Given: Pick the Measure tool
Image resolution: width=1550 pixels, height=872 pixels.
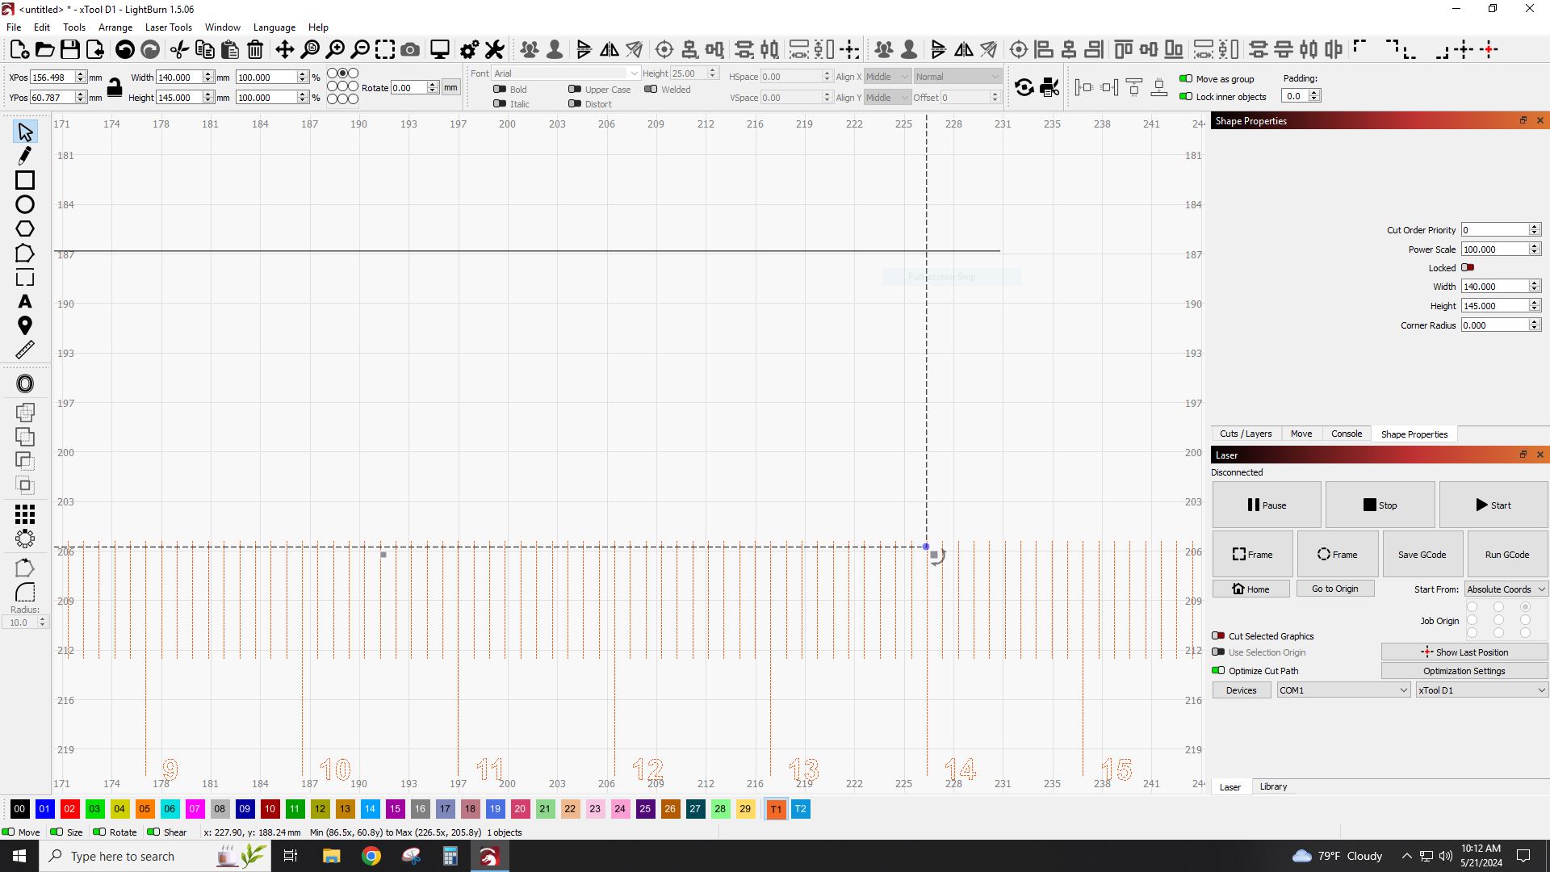Looking at the screenshot, I should (24, 349).
